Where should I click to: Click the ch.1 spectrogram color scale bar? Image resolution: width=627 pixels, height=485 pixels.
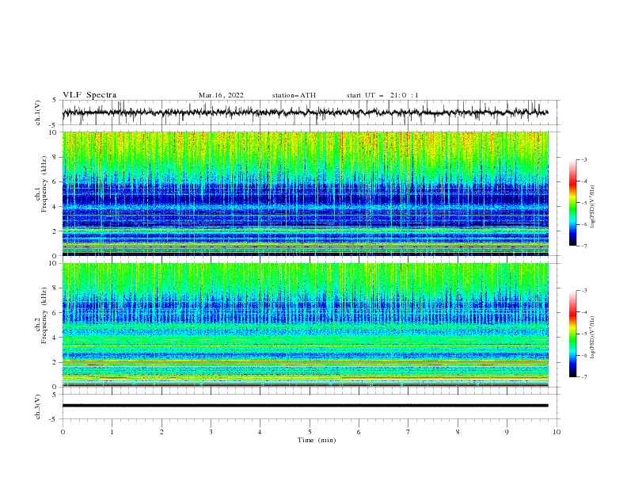[x=572, y=203]
